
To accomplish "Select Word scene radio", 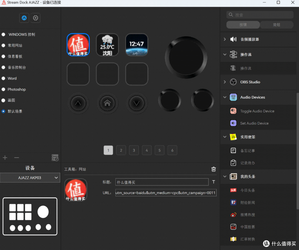I will (x=3, y=78).
